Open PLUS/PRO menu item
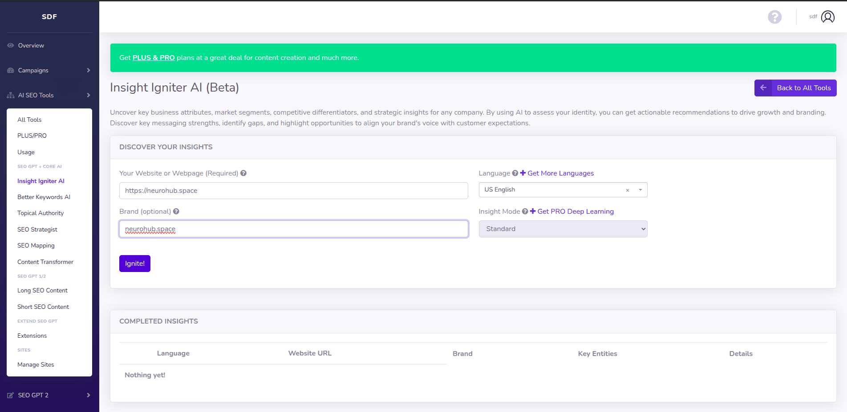The image size is (847, 412). point(32,136)
